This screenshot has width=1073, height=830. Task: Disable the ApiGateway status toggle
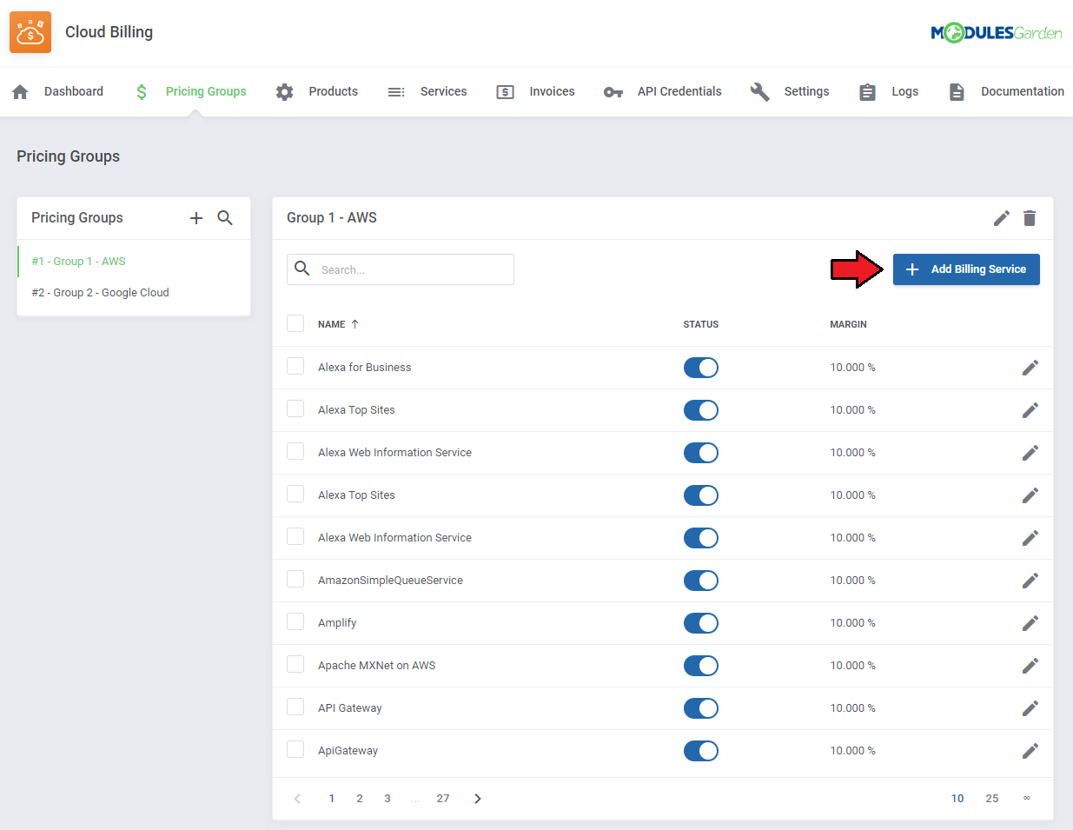[701, 751]
